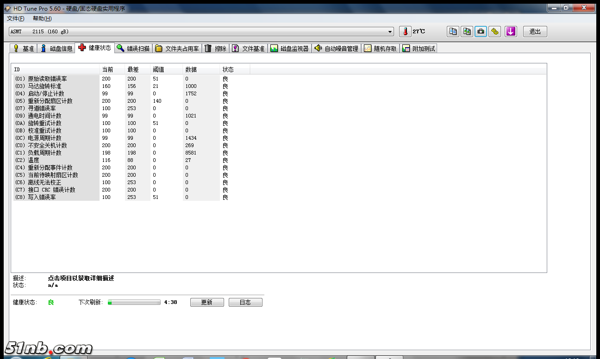Screen dimensions: 600x359
Task: Open the 帮助(H) menu
Action: click(x=42, y=19)
